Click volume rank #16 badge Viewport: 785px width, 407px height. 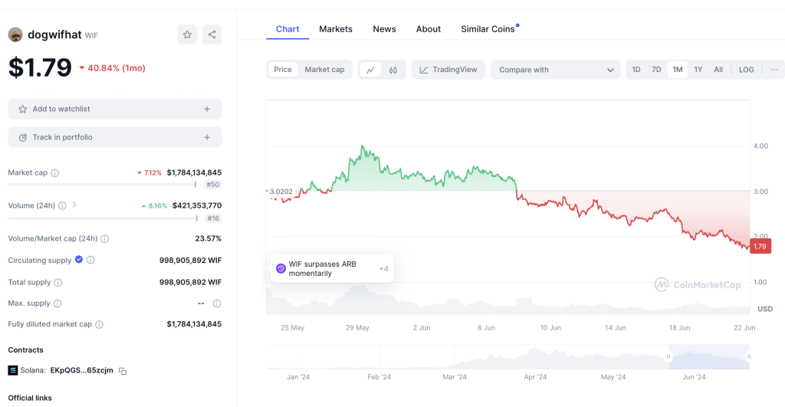point(213,218)
